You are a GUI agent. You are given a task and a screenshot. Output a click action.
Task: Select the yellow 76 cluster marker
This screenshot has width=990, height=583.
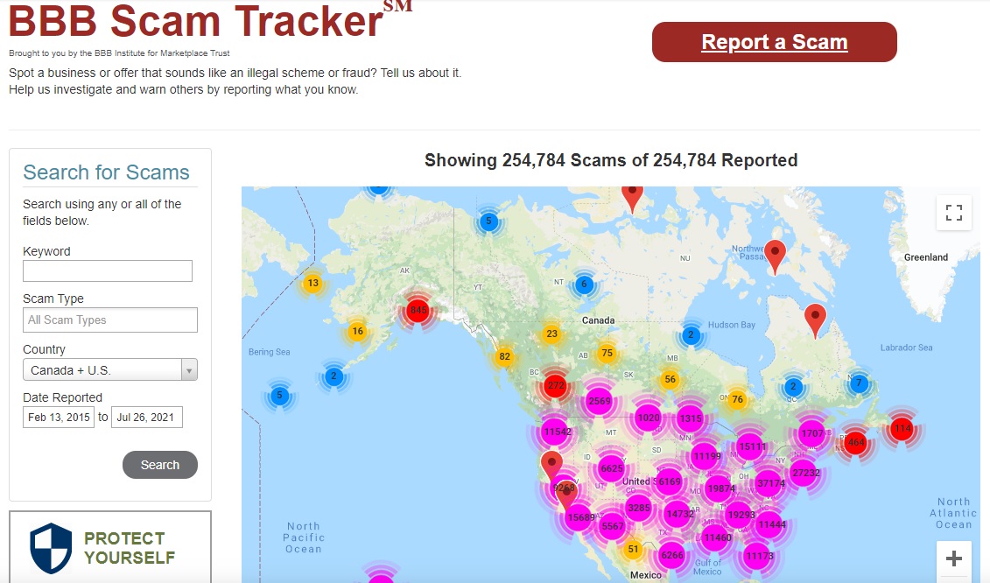737,399
